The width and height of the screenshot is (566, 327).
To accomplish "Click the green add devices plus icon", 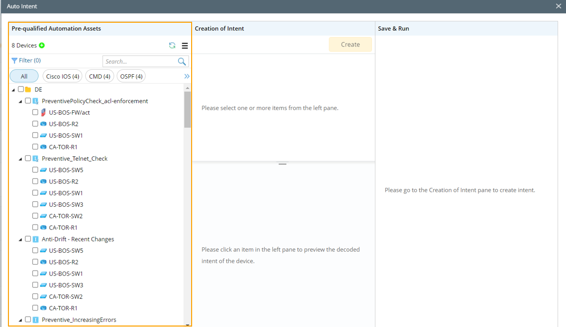I will tap(42, 46).
